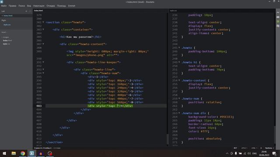Click color value #fff on line 268
This screenshot has height=157, width=280.
coord(204,131)
